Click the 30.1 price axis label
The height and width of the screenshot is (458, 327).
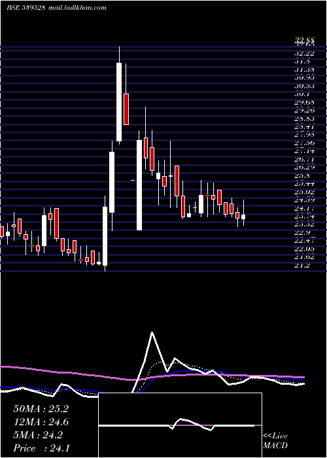(303, 94)
